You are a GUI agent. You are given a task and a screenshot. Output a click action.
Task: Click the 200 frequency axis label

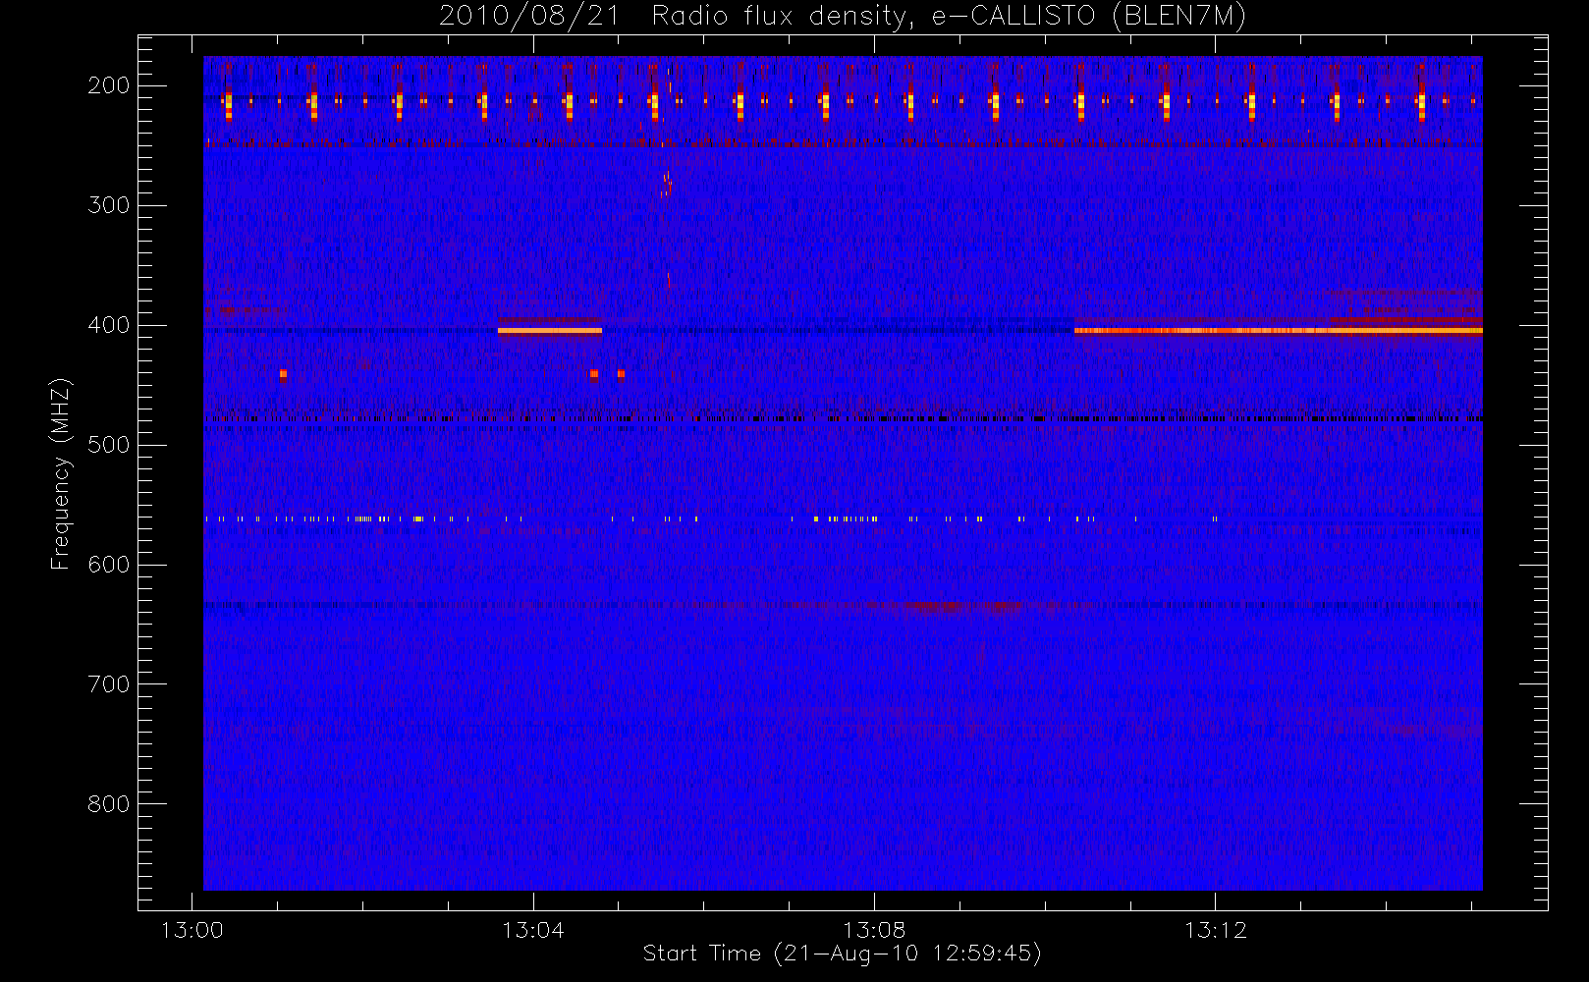click(x=108, y=85)
